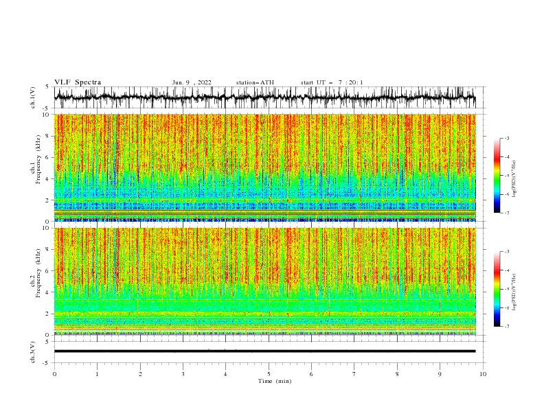
Task: Click the "ch.3(V)" axis label
Action: 33,352
